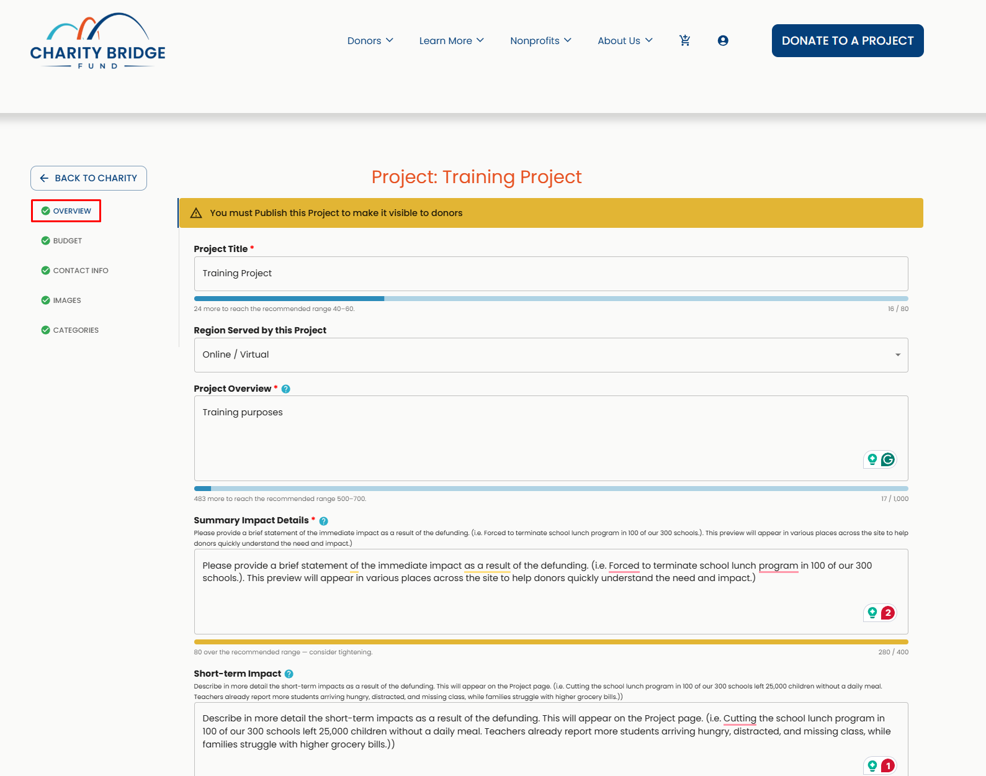
Task: Click the Summary Impact yellow progress bar
Action: coord(551,642)
